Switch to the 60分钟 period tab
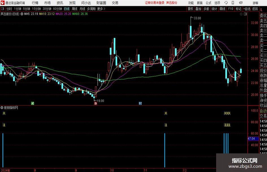The width and height of the screenshot is (267, 172). [x=58, y=9]
